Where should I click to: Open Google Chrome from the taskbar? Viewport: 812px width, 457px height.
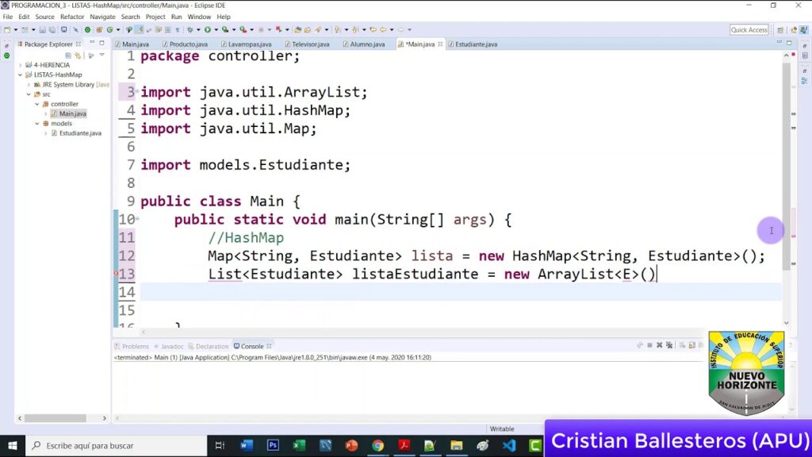[x=377, y=445]
